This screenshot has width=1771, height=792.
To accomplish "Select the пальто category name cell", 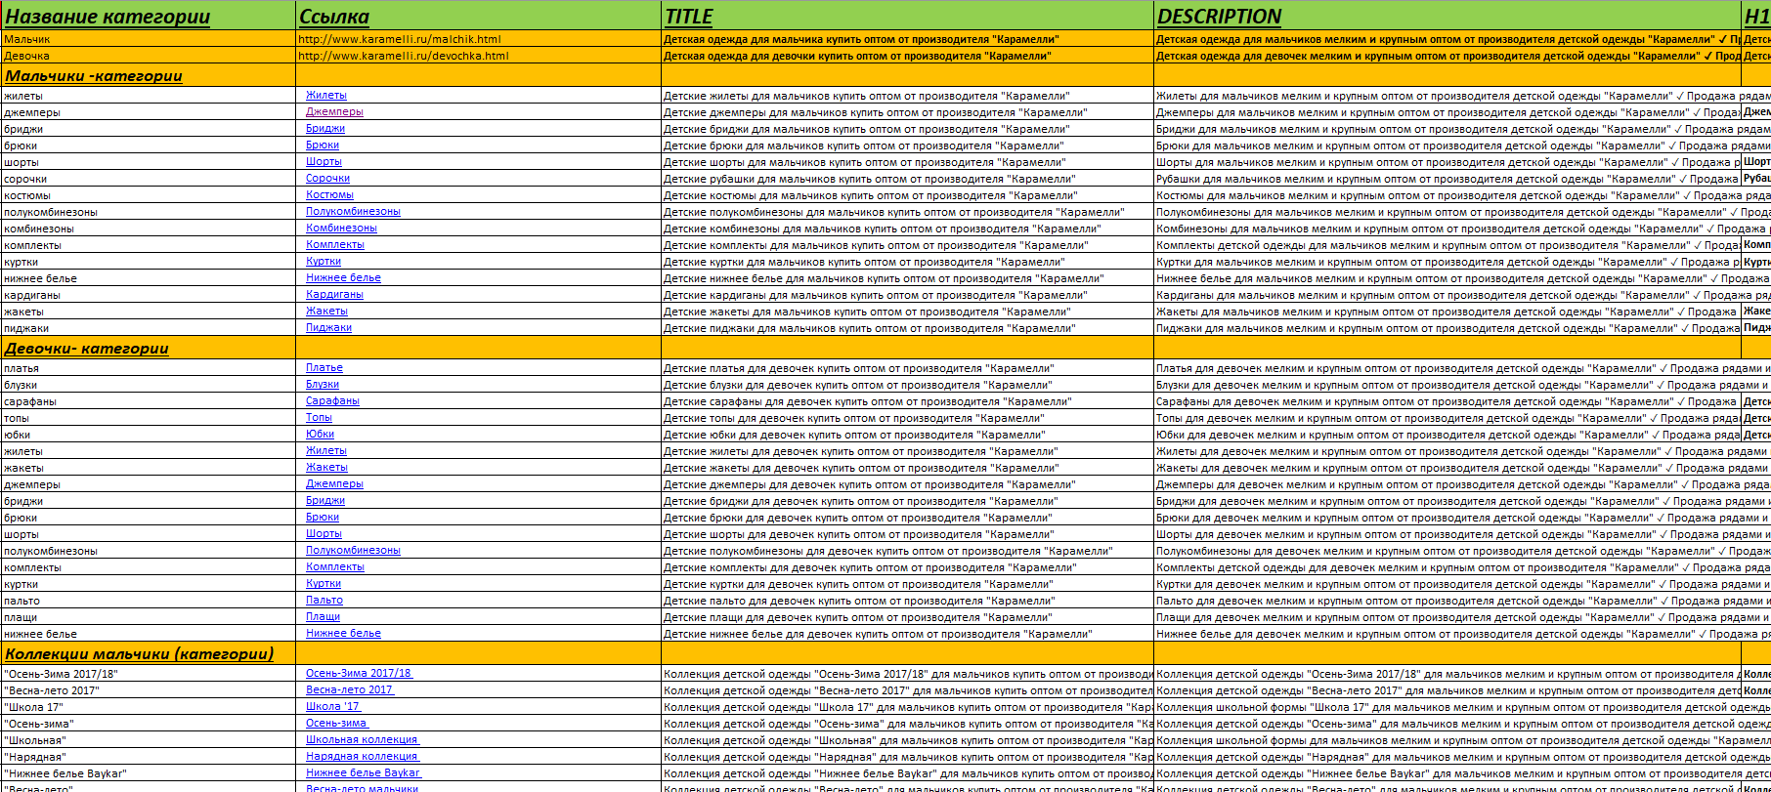I will 148,601.
